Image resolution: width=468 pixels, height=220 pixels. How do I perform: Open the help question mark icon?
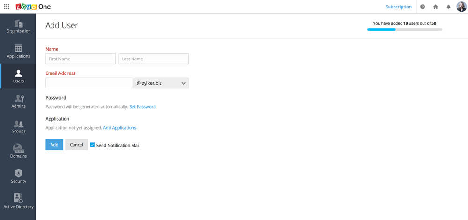(x=423, y=7)
